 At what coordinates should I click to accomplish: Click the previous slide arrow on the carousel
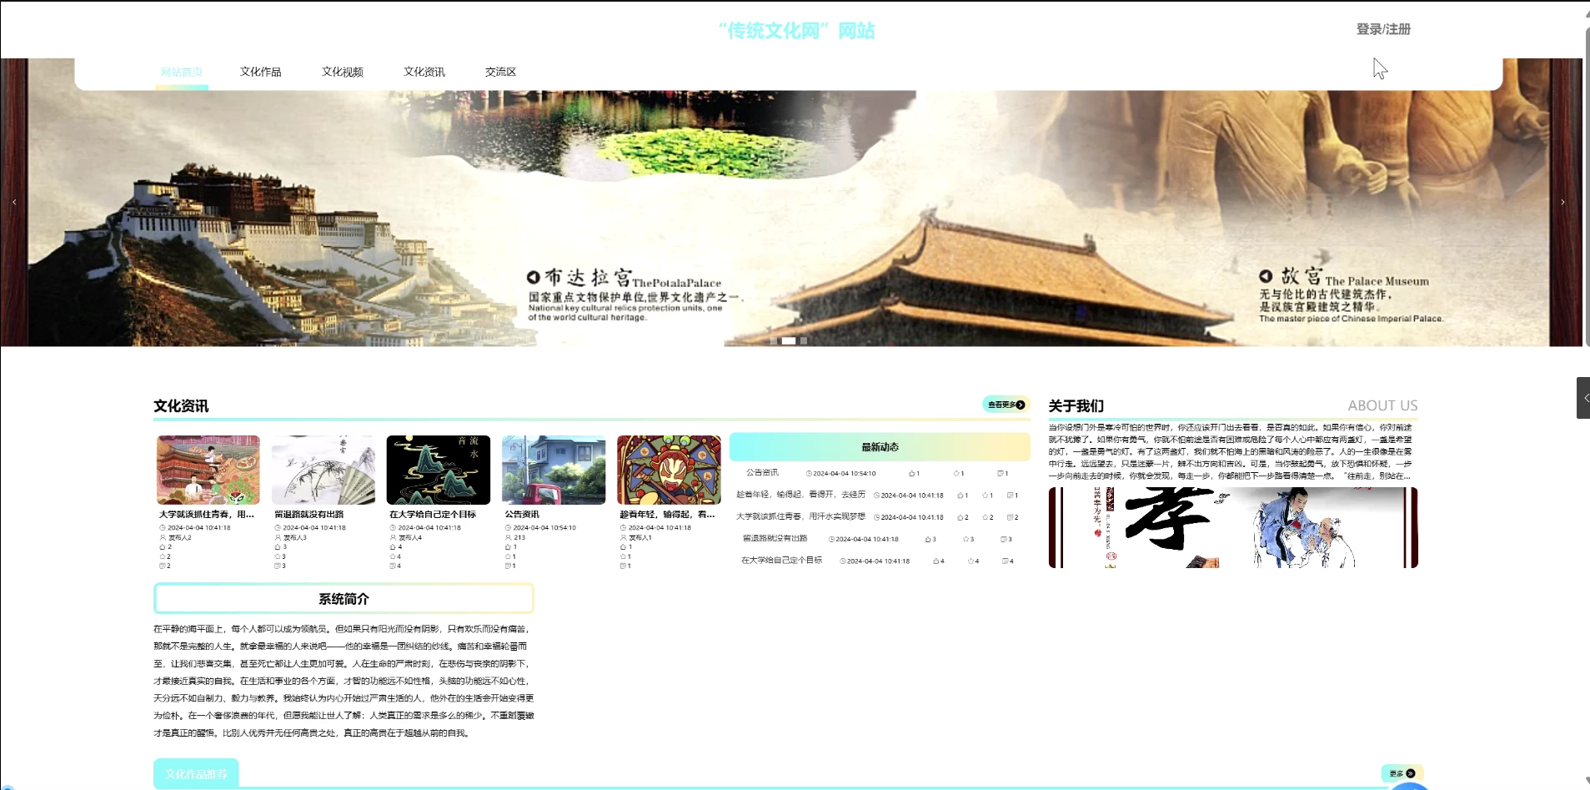pyautogui.click(x=15, y=202)
